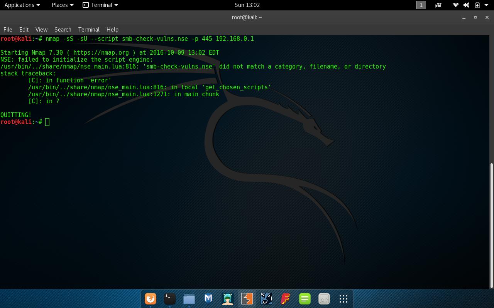Expand the Places menu

(62, 5)
